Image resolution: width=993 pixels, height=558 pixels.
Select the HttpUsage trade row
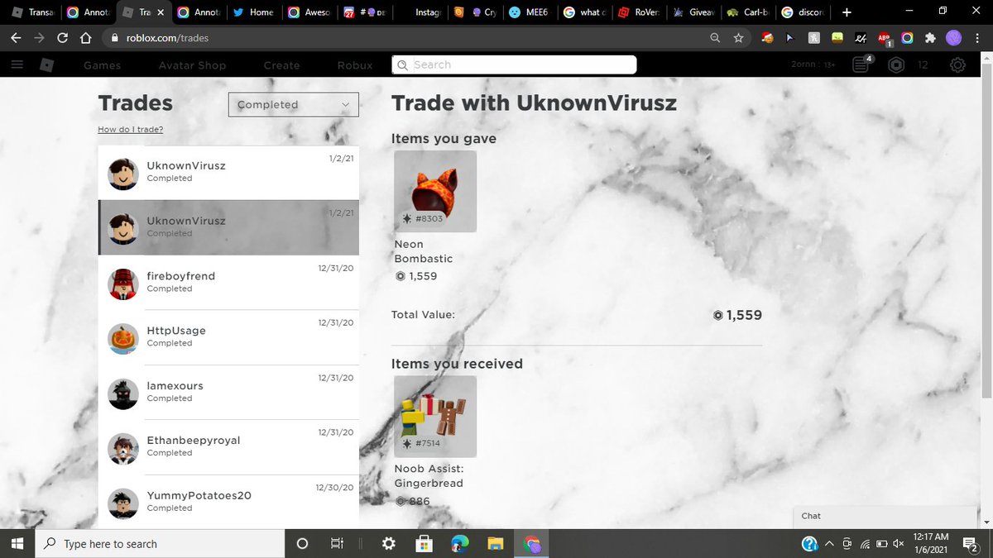[x=228, y=337]
